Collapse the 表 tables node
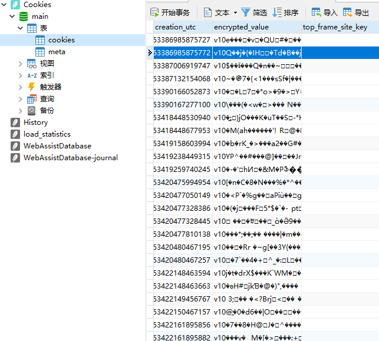The image size is (379, 341). point(20,28)
